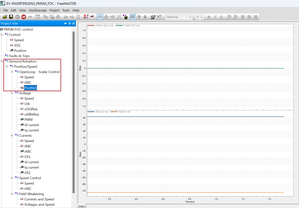Select Udc under the Voltage node

28,104
